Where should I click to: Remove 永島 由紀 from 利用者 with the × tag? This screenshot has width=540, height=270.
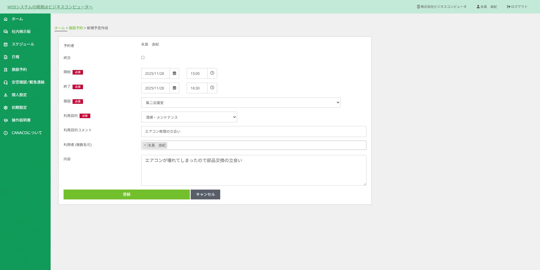tap(145, 145)
